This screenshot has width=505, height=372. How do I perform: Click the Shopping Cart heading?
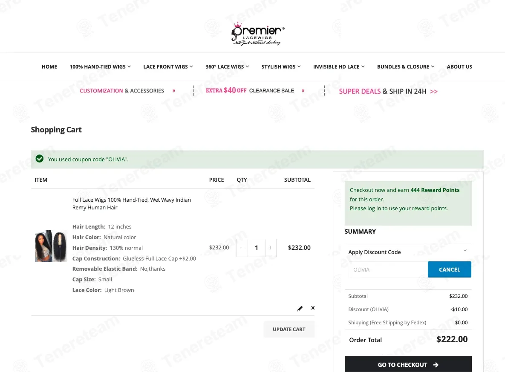pyautogui.click(x=56, y=130)
